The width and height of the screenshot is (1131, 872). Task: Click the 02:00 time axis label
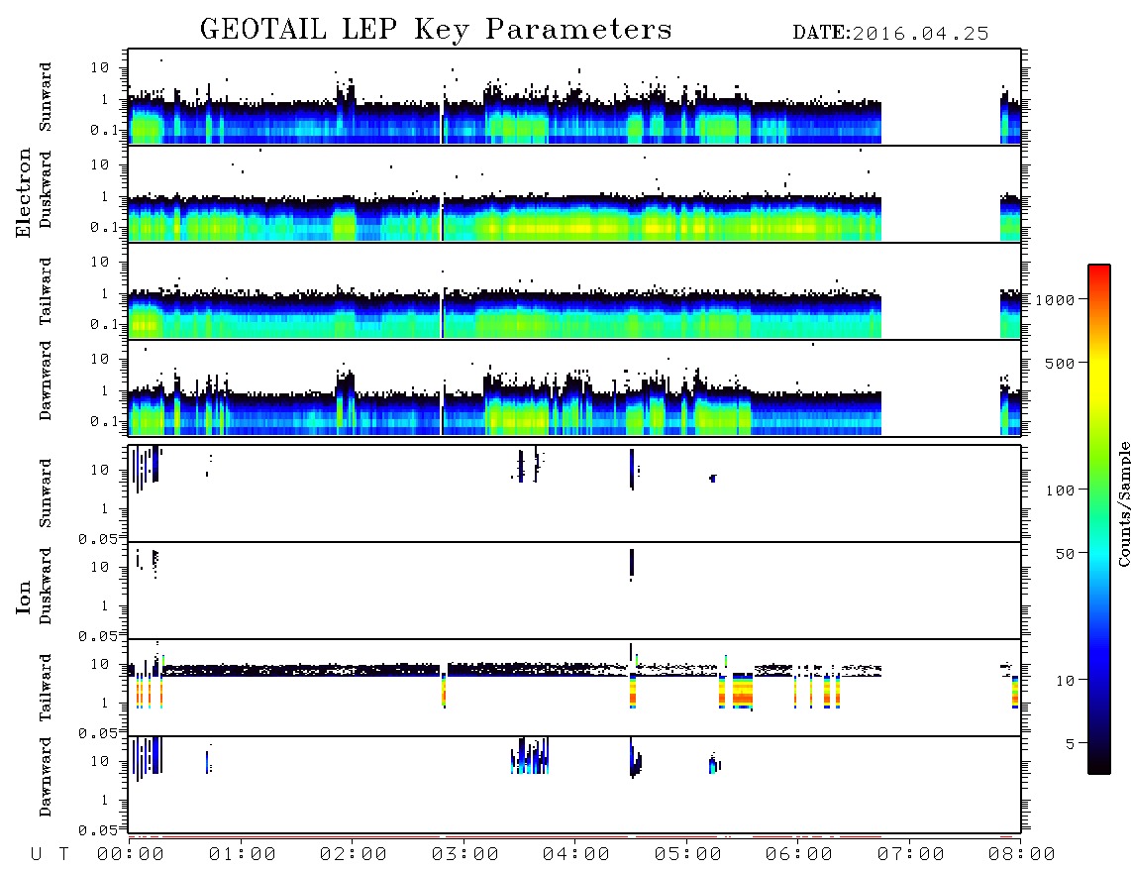(354, 855)
